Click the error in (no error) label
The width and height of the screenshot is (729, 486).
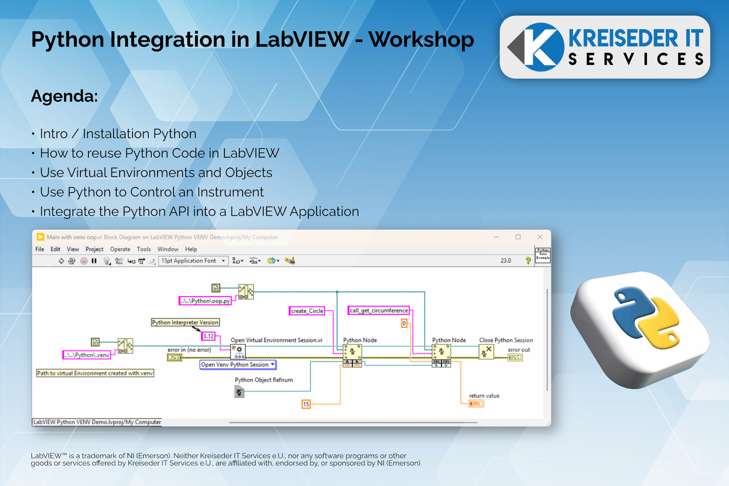[x=189, y=350]
